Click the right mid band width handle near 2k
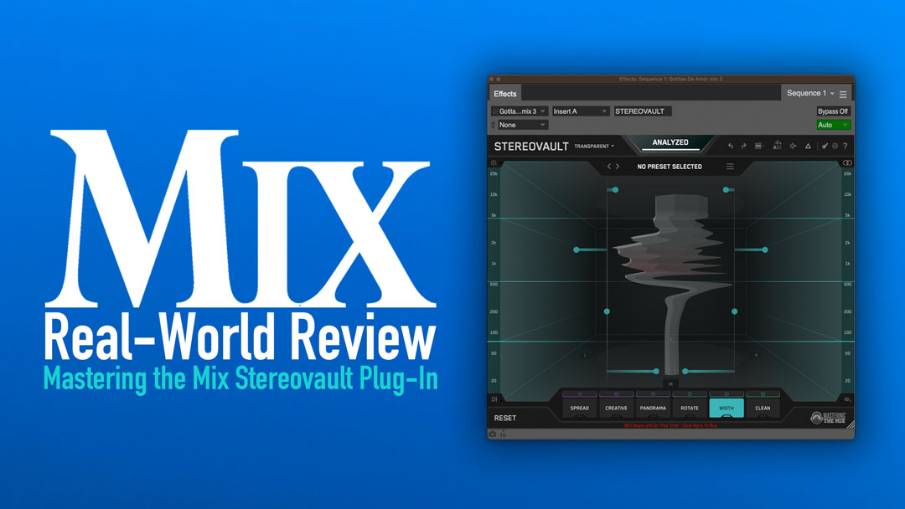 click(x=765, y=249)
